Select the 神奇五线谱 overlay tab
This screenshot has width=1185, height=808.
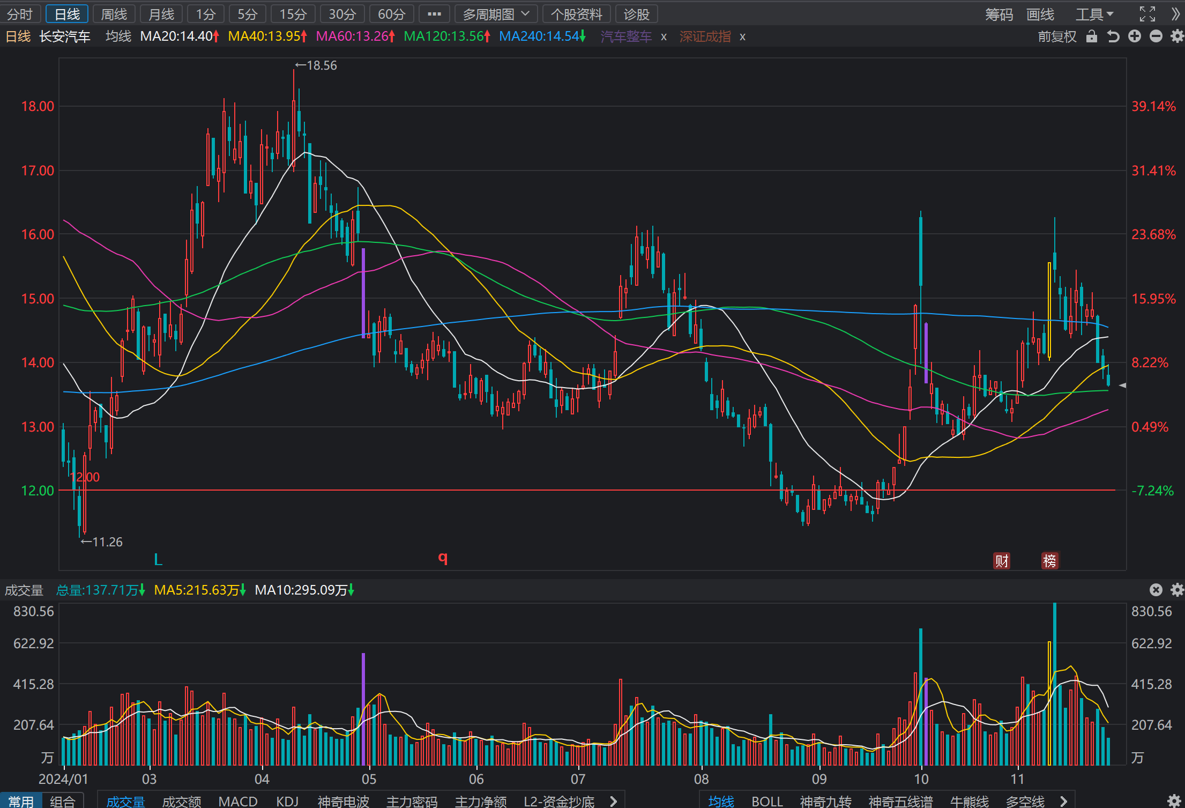[900, 802]
